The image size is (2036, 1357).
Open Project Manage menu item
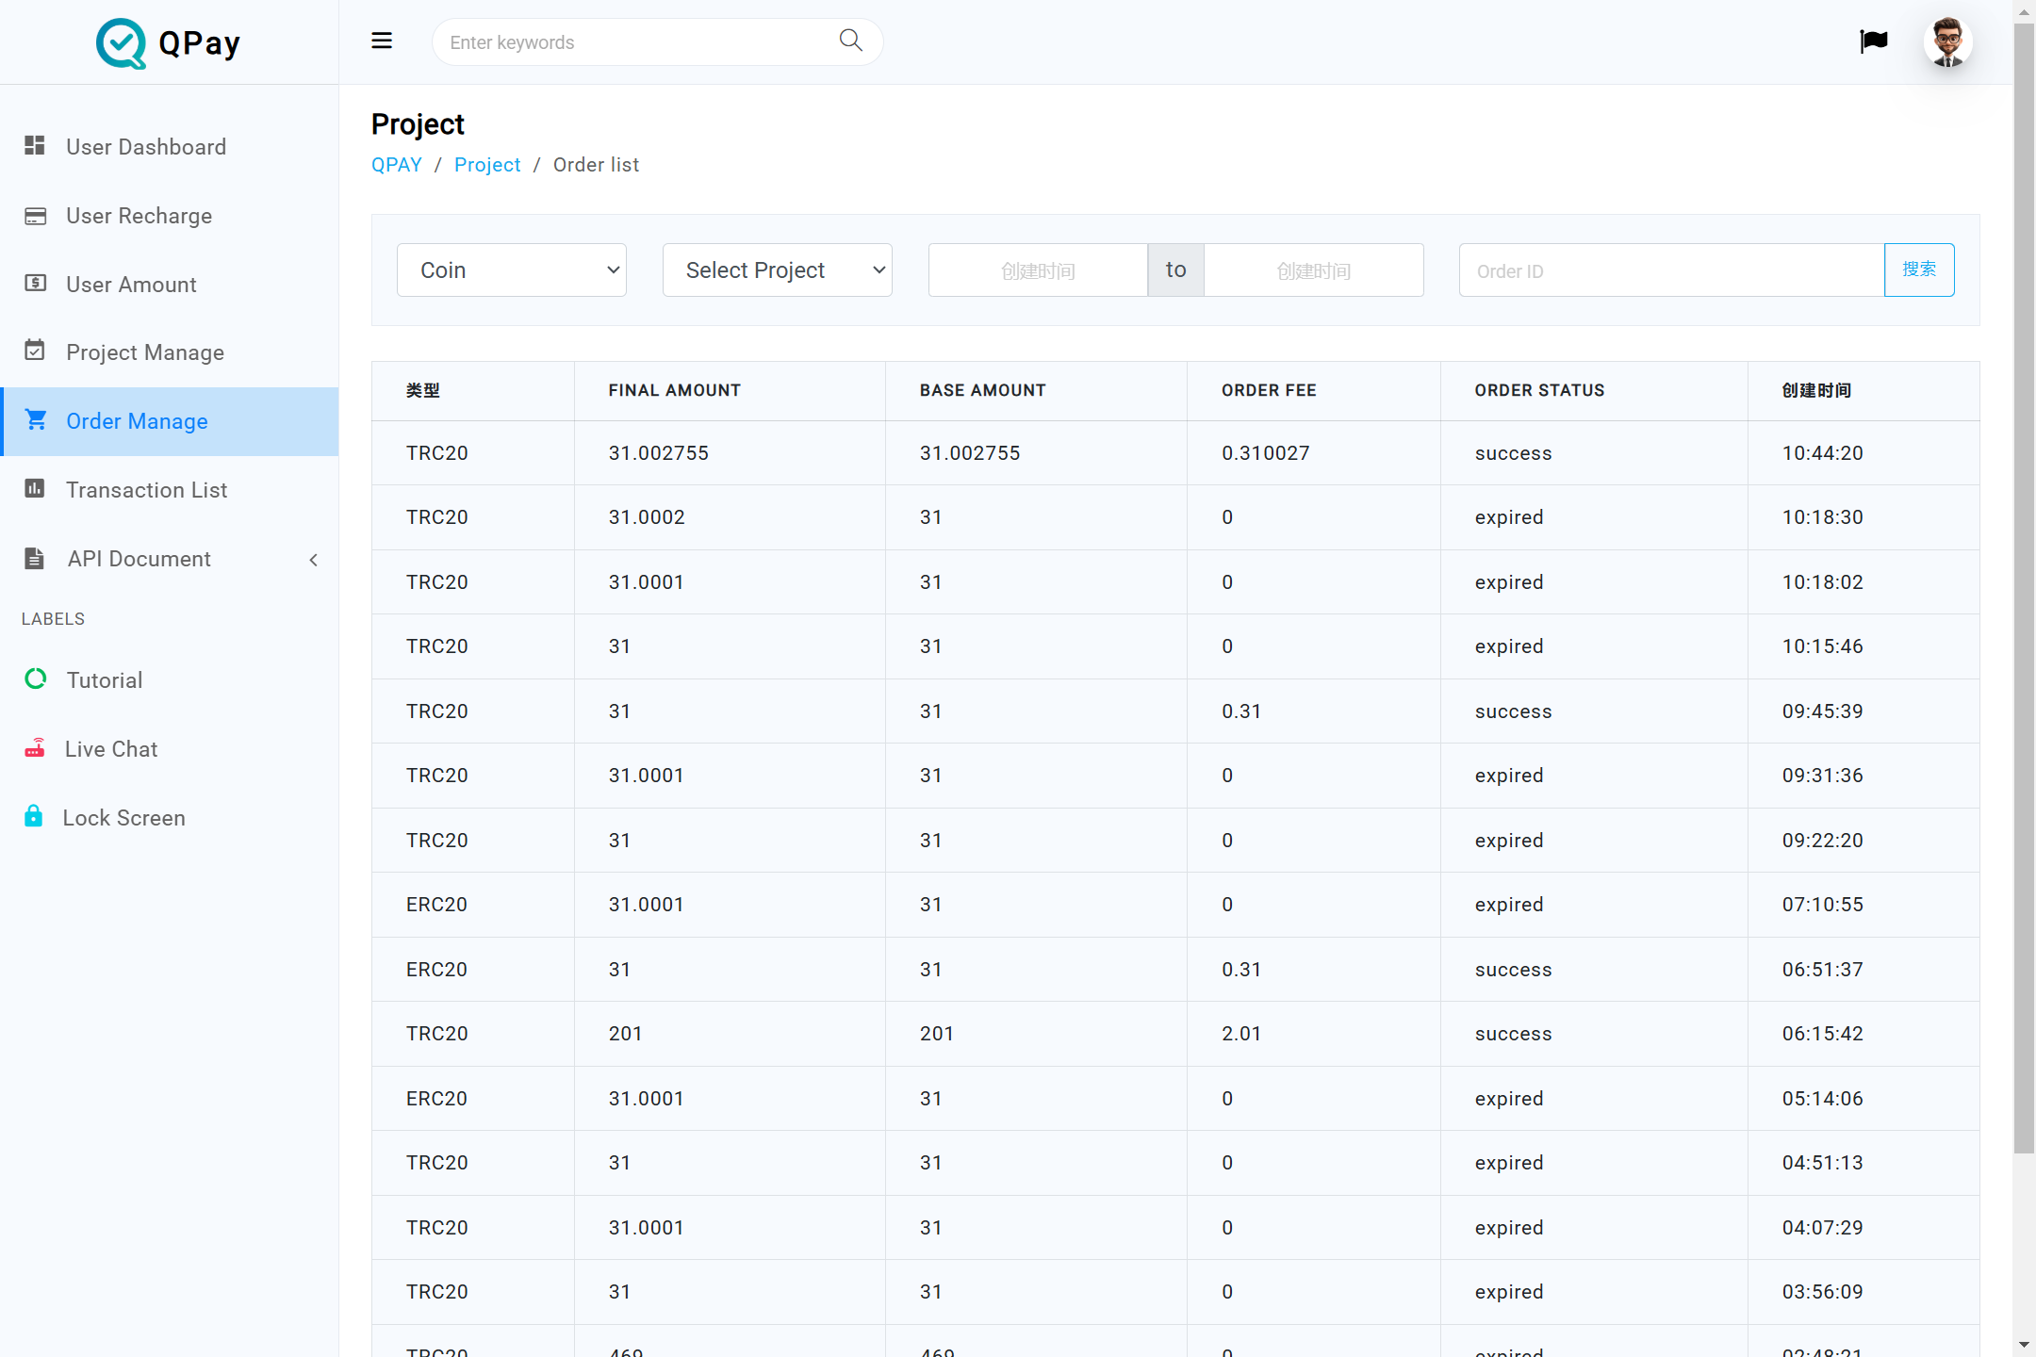145,352
